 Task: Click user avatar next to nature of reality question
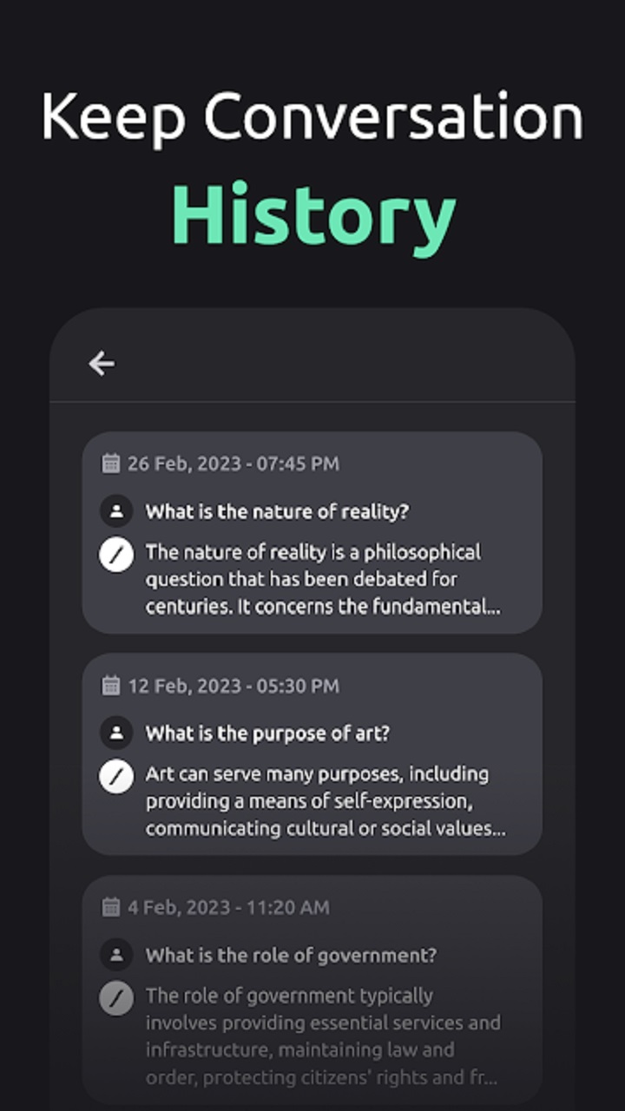coord(116,511)
